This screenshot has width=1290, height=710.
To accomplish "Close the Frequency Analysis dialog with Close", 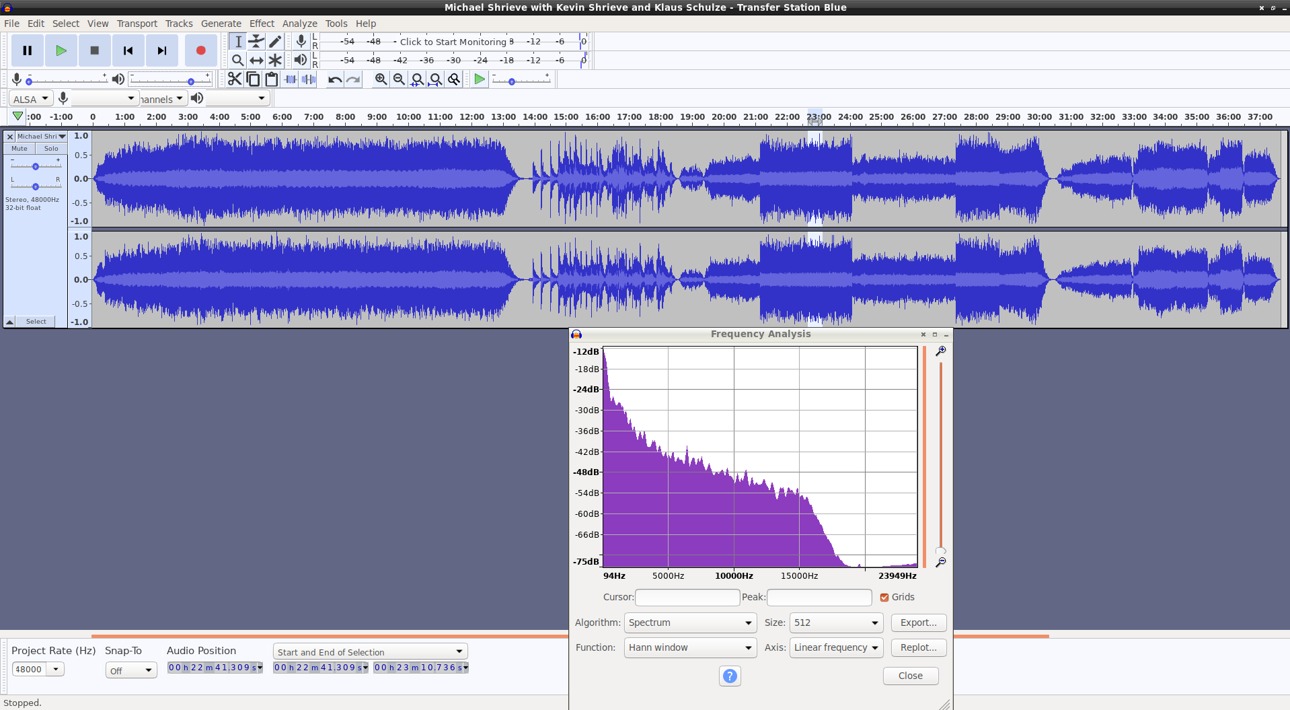I will 911,676.
